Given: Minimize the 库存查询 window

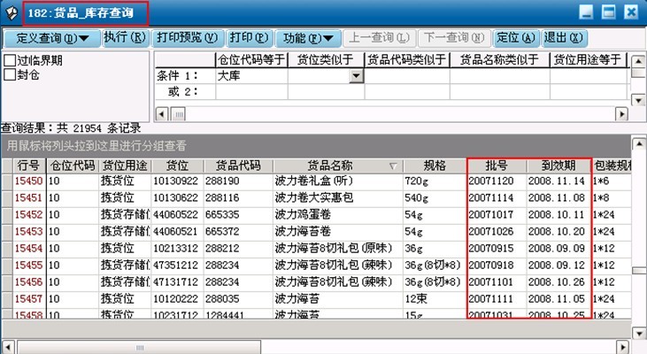Looking at the screenshot, I should (x=585, y=12).
